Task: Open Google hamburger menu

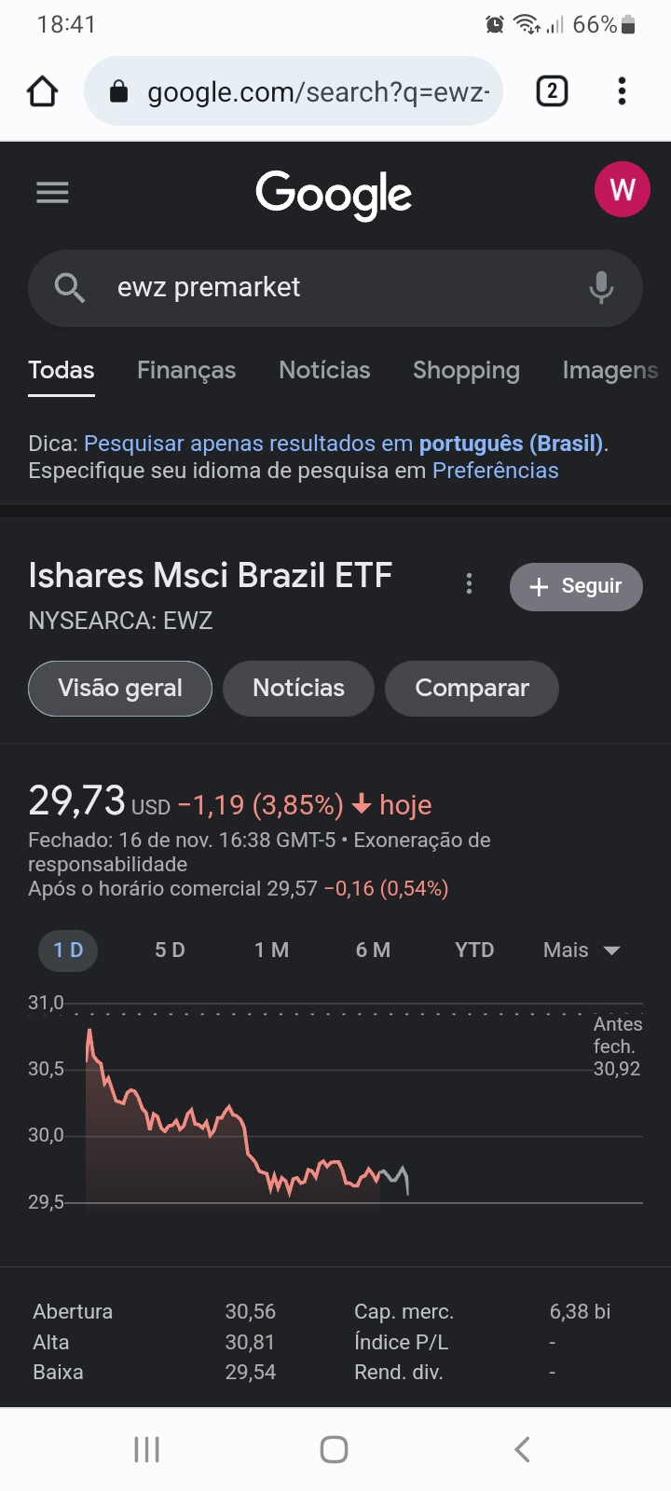Action: 52,193
